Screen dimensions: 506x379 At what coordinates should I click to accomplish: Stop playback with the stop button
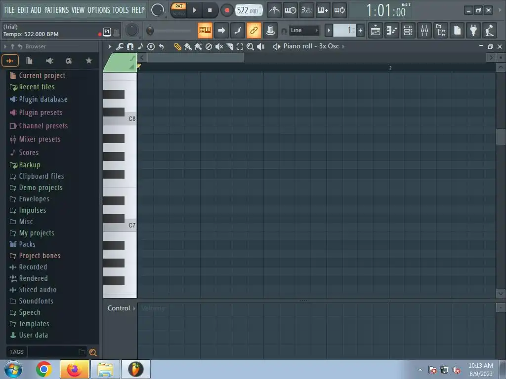210,10
